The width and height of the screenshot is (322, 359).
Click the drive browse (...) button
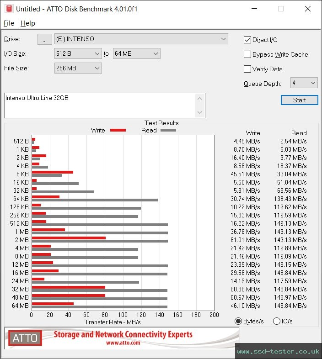click(x=45, y=39)
